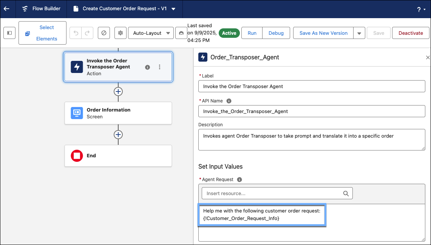Image resolution: width=431 pixels, height=245 pixels.
Task: Select the Order Information screen element
Action: (118, 113)
